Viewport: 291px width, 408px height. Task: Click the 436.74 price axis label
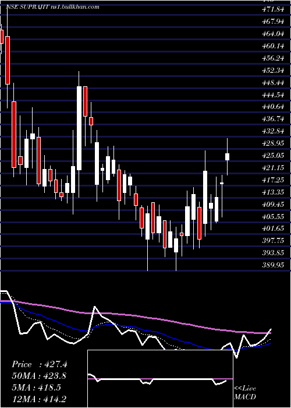(x=273, y=119)
